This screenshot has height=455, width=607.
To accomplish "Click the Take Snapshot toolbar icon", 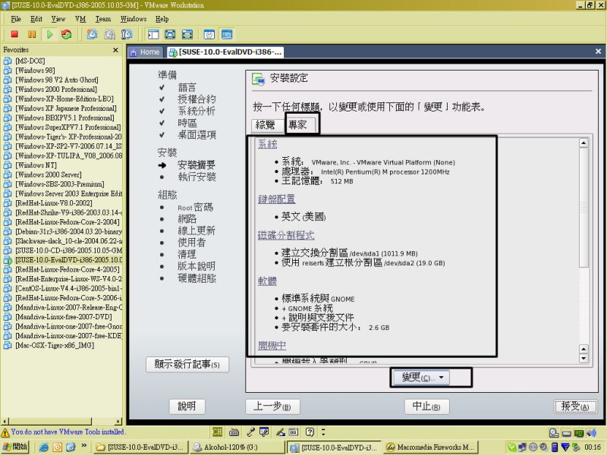I will (92, 34).
